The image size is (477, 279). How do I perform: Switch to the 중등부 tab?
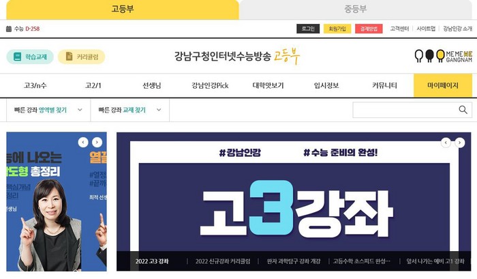pos(356,9)
